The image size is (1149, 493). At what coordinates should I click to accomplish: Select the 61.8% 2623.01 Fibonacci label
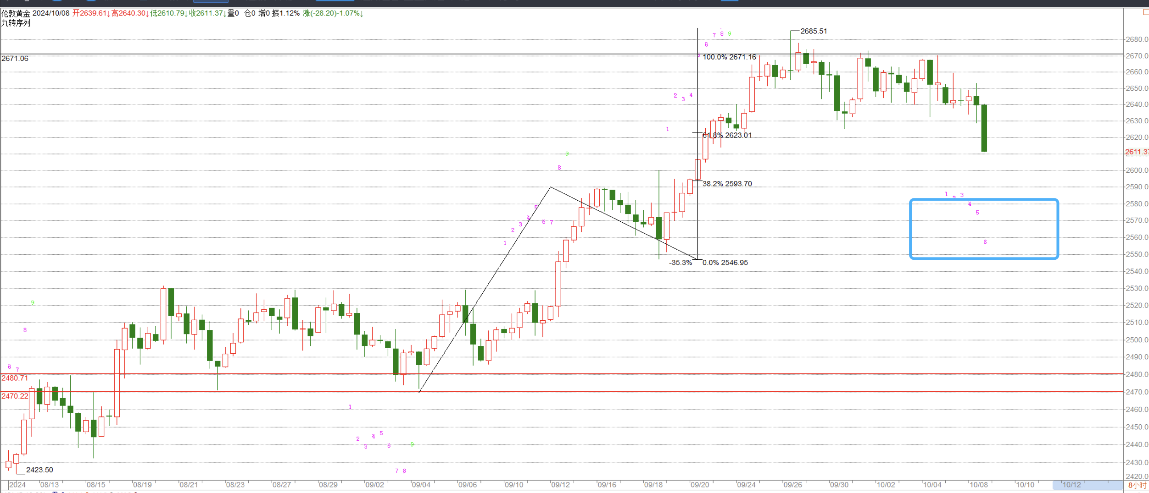727,135
